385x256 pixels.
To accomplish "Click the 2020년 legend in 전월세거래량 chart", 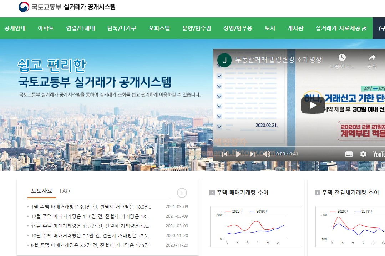I will pos(339,211).
